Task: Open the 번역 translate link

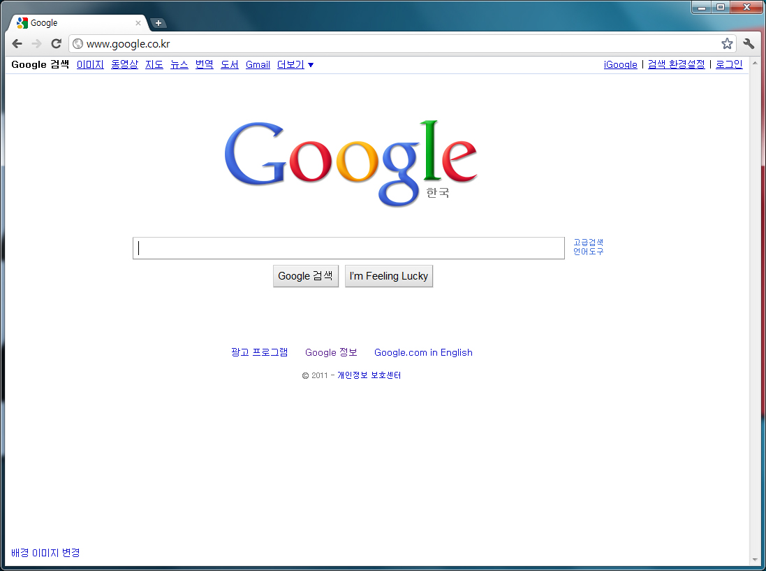Action: 204,64
